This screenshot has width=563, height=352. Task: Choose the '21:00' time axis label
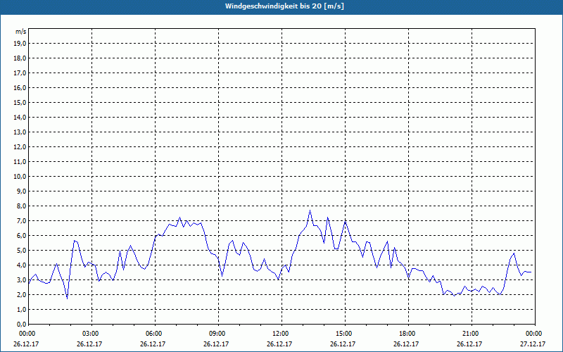471,334
